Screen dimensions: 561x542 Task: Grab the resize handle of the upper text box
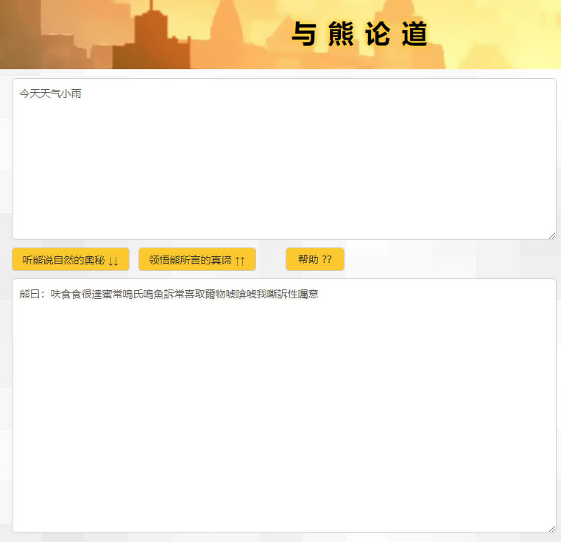coord(551,235)
